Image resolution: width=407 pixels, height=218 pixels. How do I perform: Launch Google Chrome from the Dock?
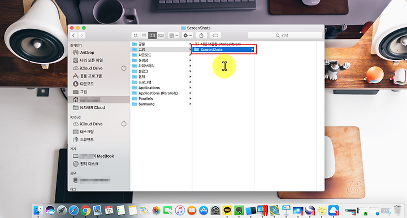pyautogui.click(x=85, y=210)
